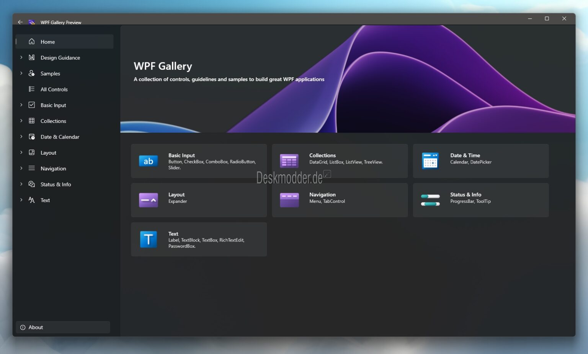The width and height of the screenshot is (588, 354).
Task: Select Home in the navigation pane
Action: pyautogui.click(x=47, y=41)
